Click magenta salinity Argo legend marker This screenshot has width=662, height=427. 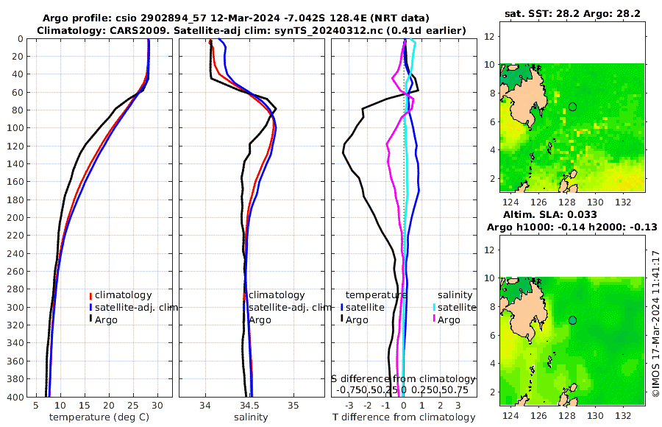pyautogui.click(x=433, y=320)
